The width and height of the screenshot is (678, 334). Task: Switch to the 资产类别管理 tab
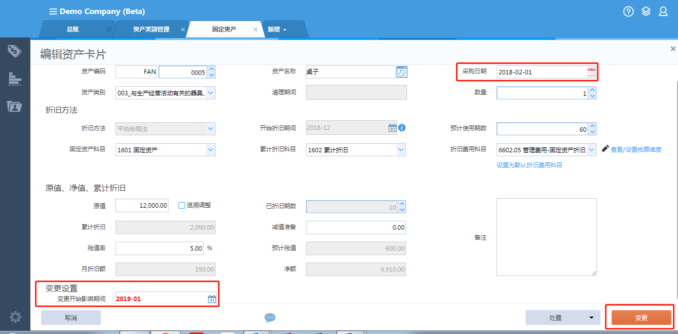tap(151, 29)
